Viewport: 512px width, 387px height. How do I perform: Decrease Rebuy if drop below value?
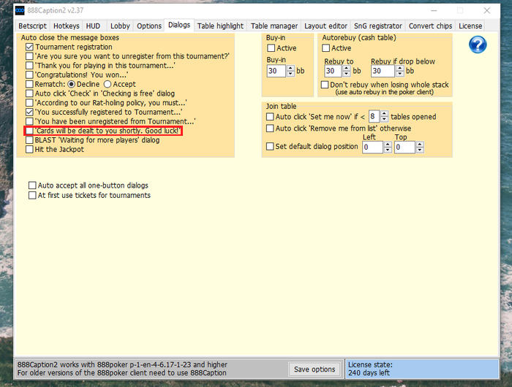pos(399,74)
